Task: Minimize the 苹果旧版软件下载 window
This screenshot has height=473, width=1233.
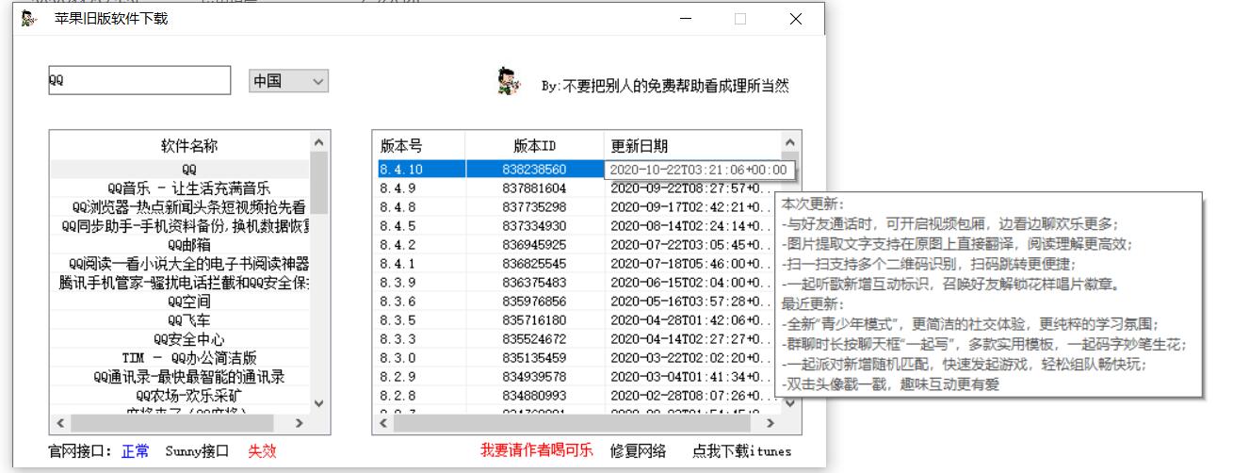Action: pos(687,19)
